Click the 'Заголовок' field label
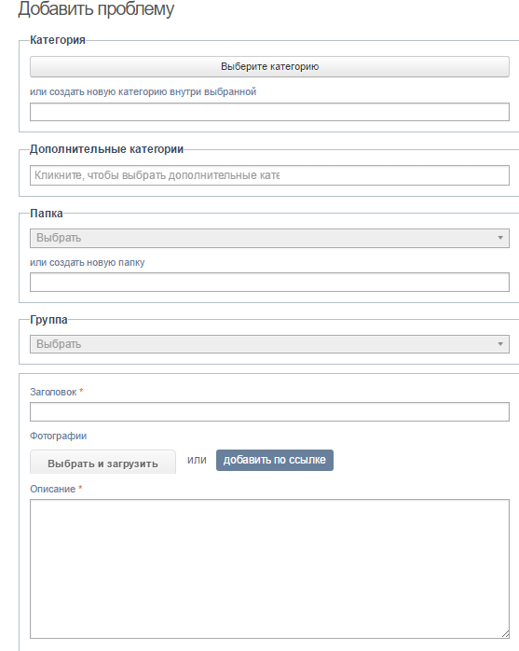 coord(53,392)
